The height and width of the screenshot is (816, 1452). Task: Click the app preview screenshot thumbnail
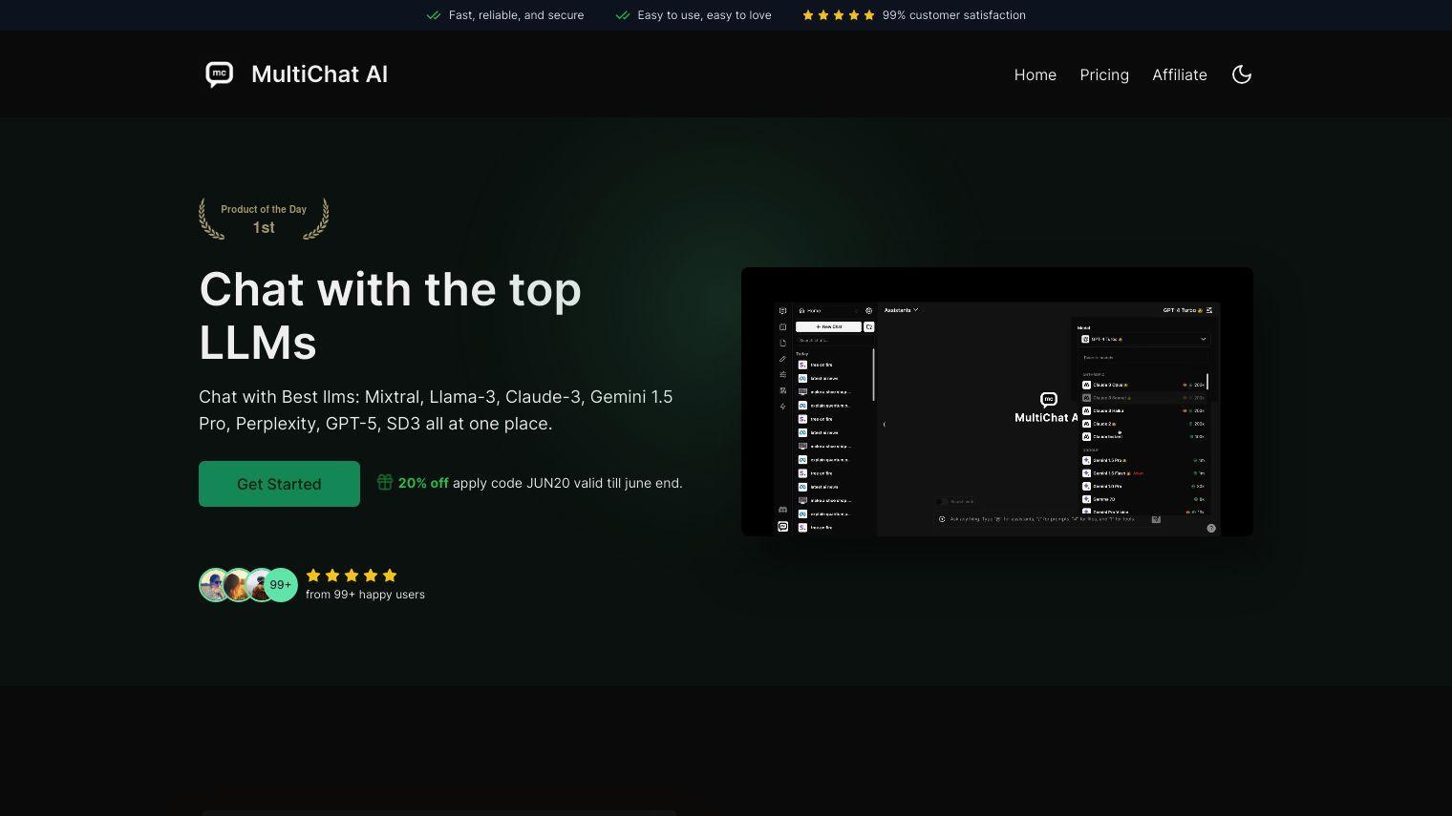[x=997, y=402]
